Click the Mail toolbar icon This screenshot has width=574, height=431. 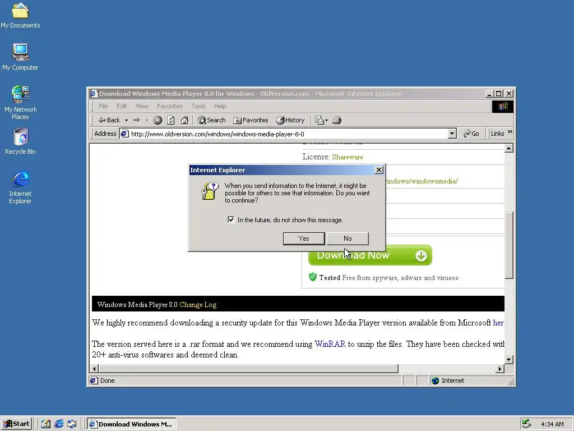coord(319,120)
